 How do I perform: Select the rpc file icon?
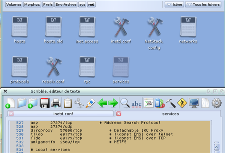tap(87, 67)
